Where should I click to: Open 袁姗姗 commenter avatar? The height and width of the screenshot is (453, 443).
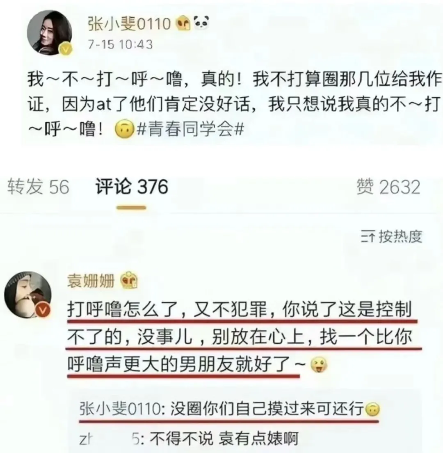click(x=27, y=295)
